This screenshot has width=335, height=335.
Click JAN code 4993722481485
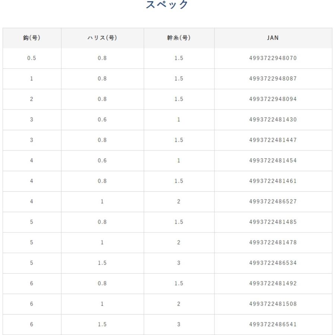pyautogui.click(x=273, y=222)
